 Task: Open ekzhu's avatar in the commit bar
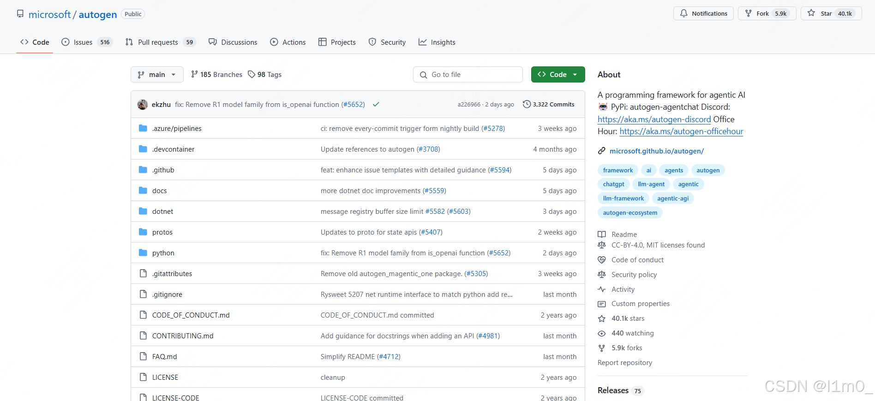(x=143, y=105)
